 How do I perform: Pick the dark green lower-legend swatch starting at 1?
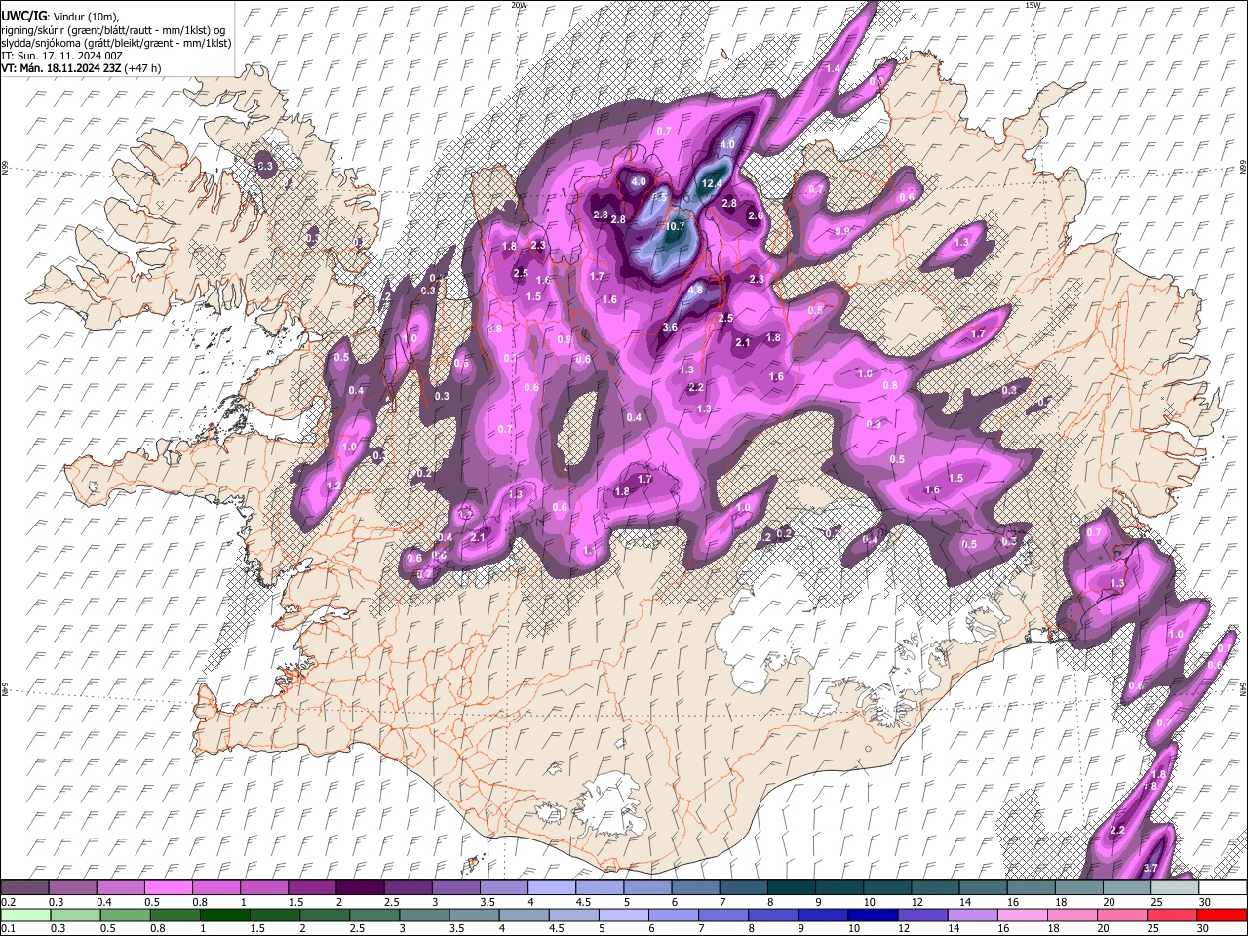coord(224,915)
